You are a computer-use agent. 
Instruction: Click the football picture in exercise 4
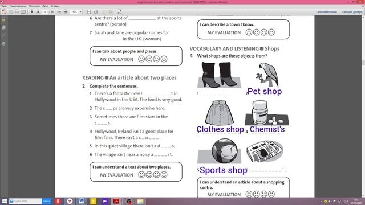point(219,151)
